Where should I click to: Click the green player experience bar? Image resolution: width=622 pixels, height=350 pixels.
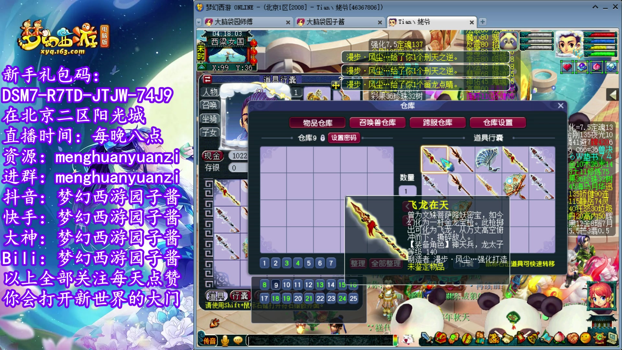pos(600,54)
